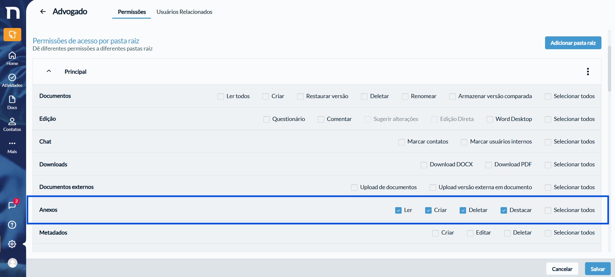Viewport: 615px width, 277px height.
Task: Open chat messages with 2 notifications
Action: pyautogui.click(x=12, y=205)
